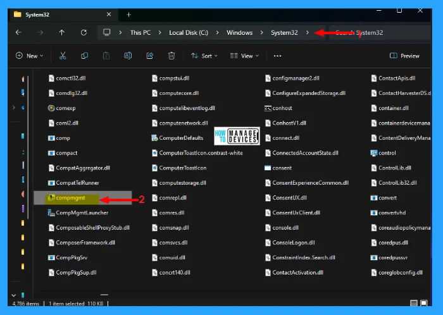Click the System32 breadcrumb
This screenshot has height=315, width=443.
(x=284, y=33)
